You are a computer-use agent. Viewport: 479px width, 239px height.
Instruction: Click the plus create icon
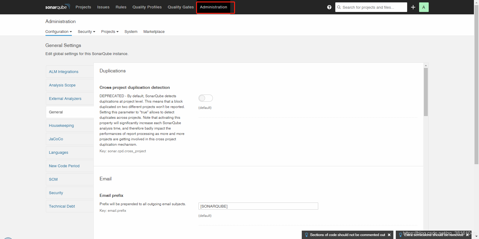pos(413,7)
